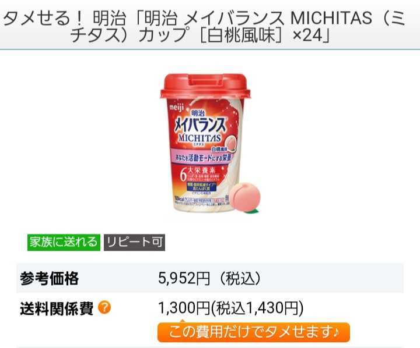Viewport: 420px width, 348px height.
Task: Click the メイバランス brand text on cup
Action: coord(200,125)
